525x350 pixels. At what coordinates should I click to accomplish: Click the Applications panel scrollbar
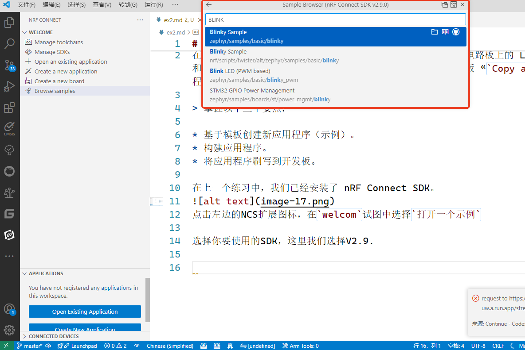point(148,300)
